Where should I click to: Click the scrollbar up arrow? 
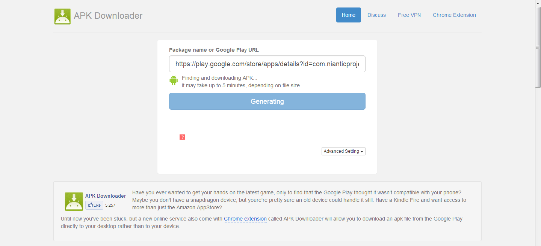point(538,3)
